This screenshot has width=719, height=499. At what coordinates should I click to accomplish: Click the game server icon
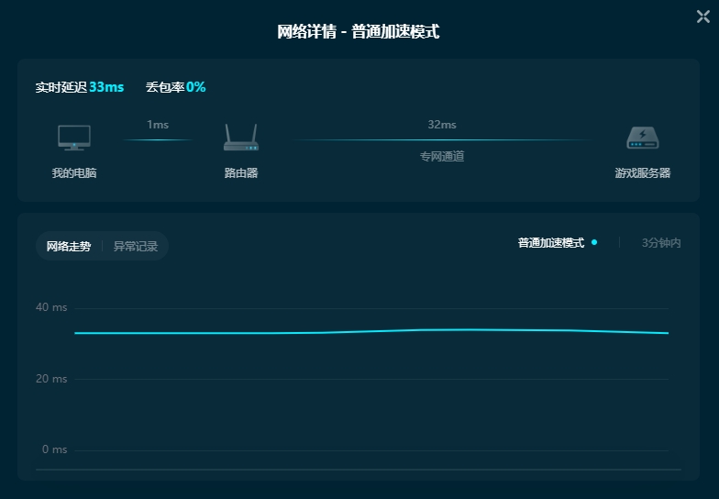(x=643, y=139)
